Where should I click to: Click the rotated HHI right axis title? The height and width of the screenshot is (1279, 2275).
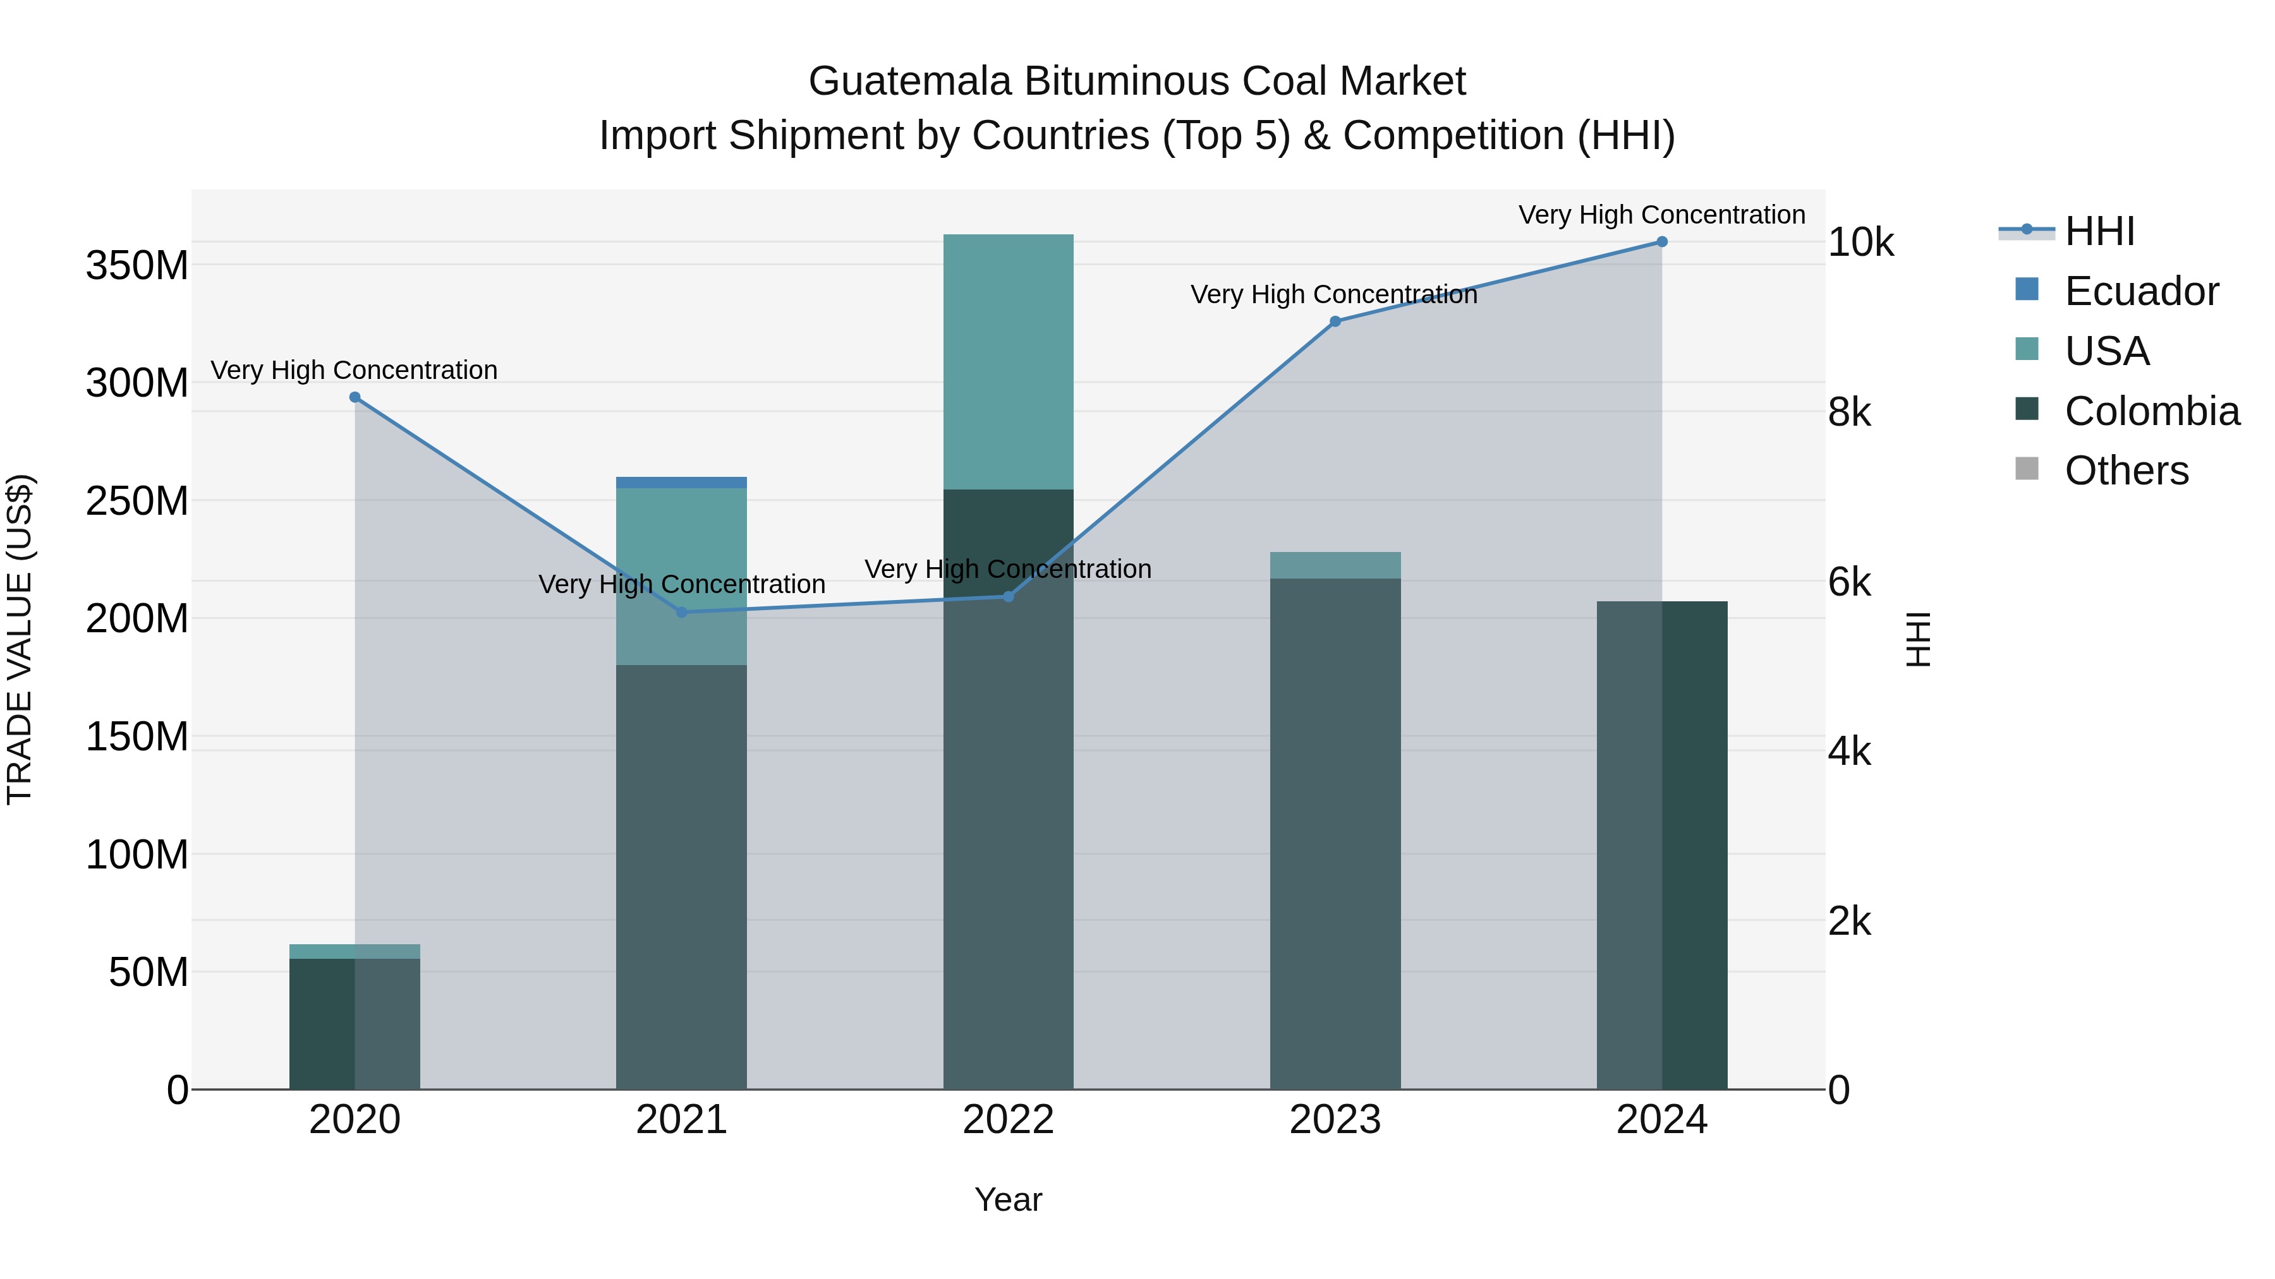1918,639
